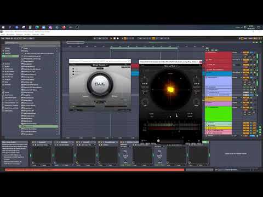
Task: Close the Bittersweet plugin window
Action: pyautogui.click(x=129, y=61)
